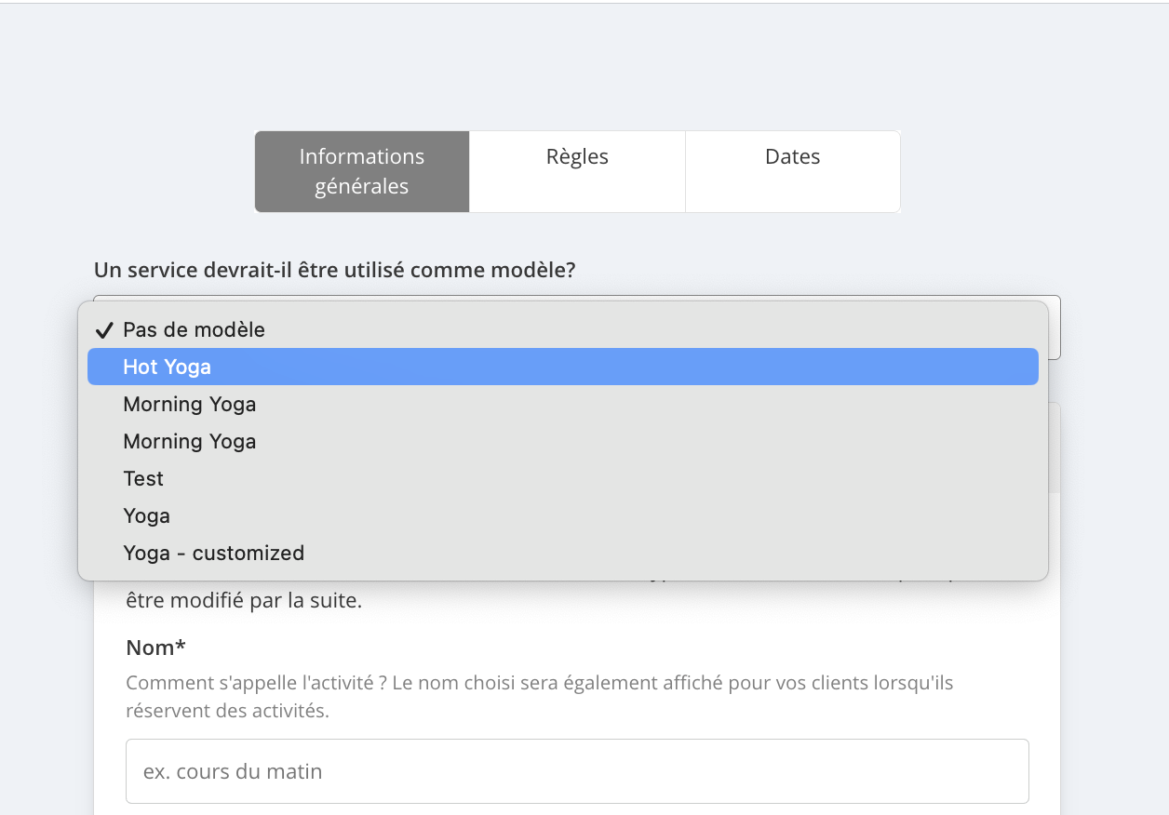Click the gray card header behind dropdown

click(x=1055, y=448)
